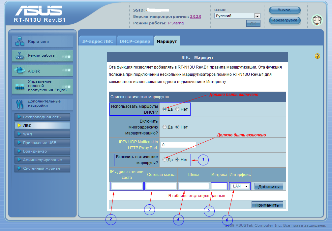
Task: Open Приложение USB submenu
Action: [42, 143]
